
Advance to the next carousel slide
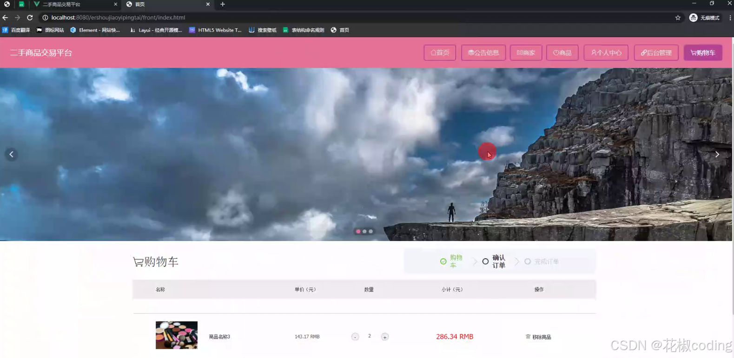[717, 154]
